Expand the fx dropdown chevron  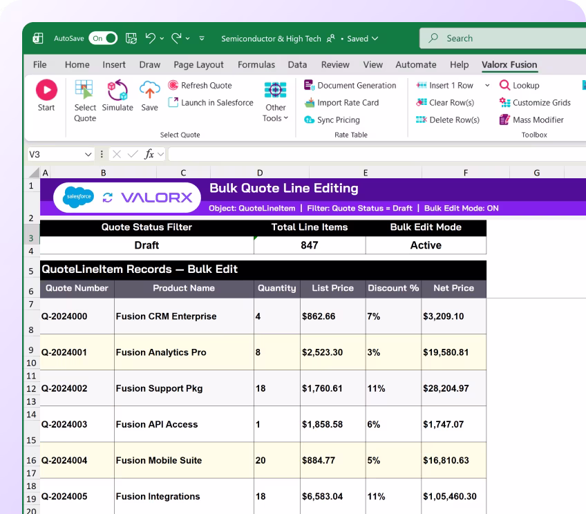[x=161, y=154]
